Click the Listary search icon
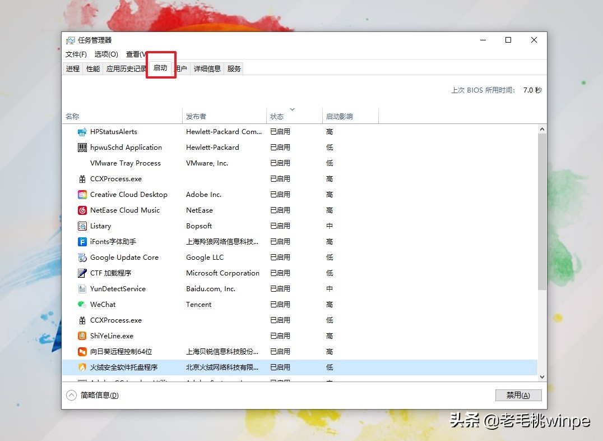This screenshot has height=441, width=603. pos(82,226)
